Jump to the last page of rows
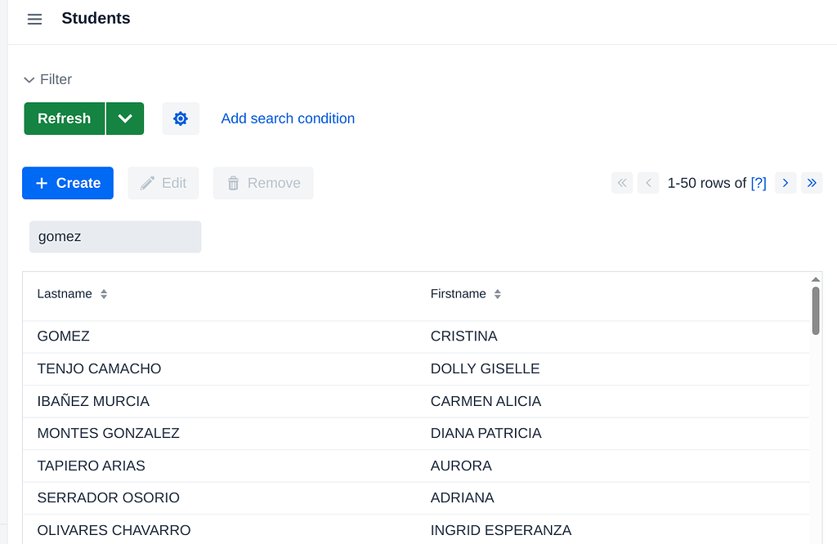 pos(812,183)
